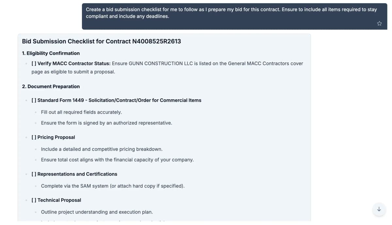Select the SAM system completion bullet
This screenshot has height=225, width=392.
click(x=113, y=186)
